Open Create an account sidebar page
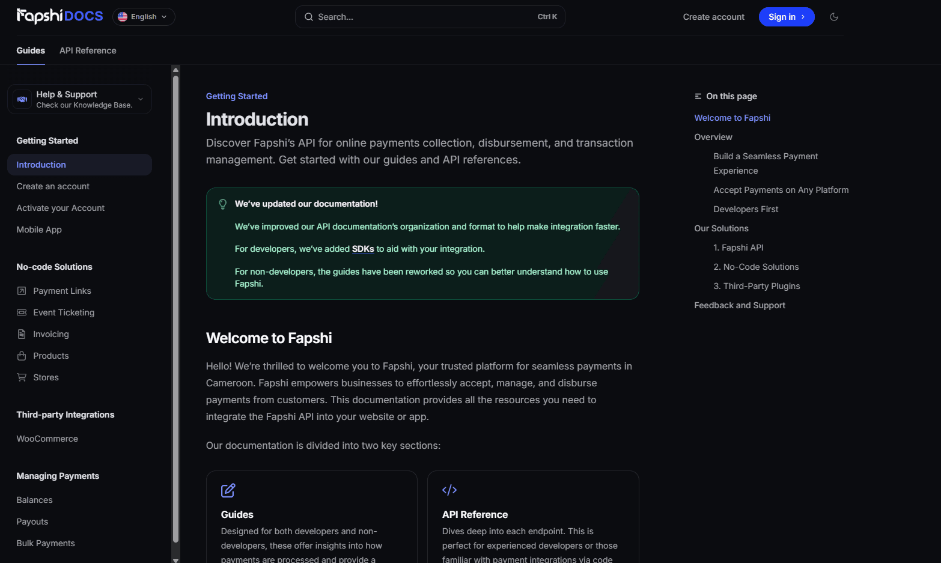The width and height of the screenshot is (941, 563). [x=53, y=186]
